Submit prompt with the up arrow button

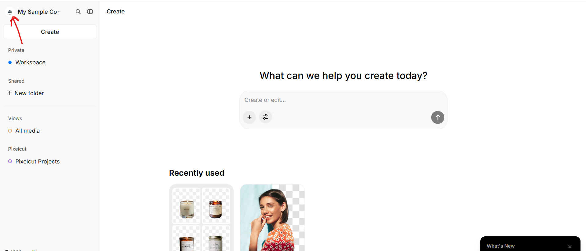tap(438, 117)
